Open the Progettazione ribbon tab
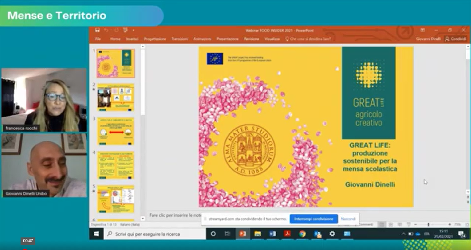This screenshot has width=471, height=250. pyautogui.click(x=155, y=39)
